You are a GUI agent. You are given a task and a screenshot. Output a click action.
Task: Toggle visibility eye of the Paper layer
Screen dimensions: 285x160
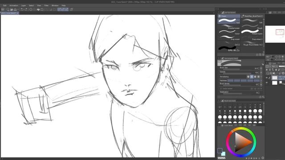267,83
